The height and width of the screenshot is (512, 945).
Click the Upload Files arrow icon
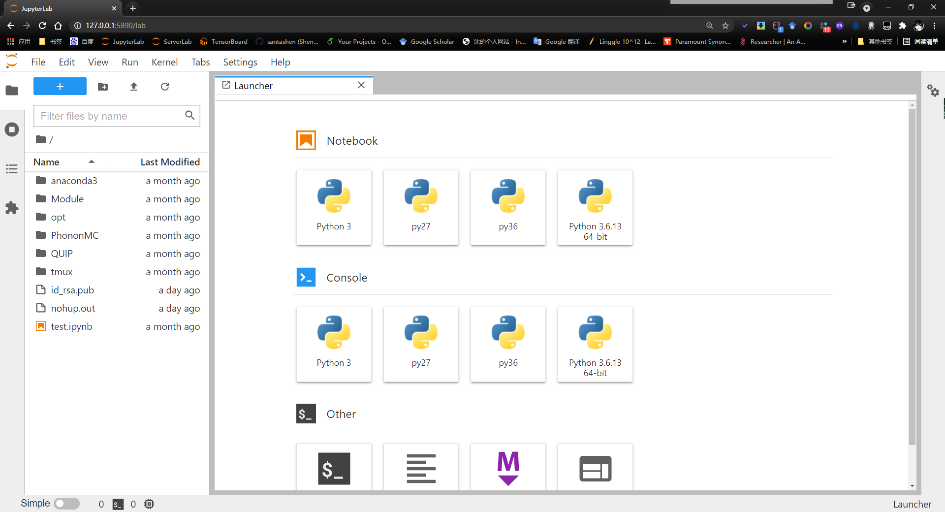[134, 87]
